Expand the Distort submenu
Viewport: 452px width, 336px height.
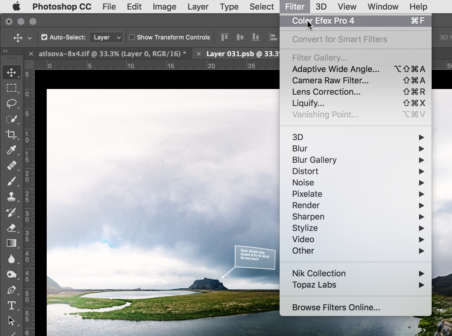coord(356,171)
